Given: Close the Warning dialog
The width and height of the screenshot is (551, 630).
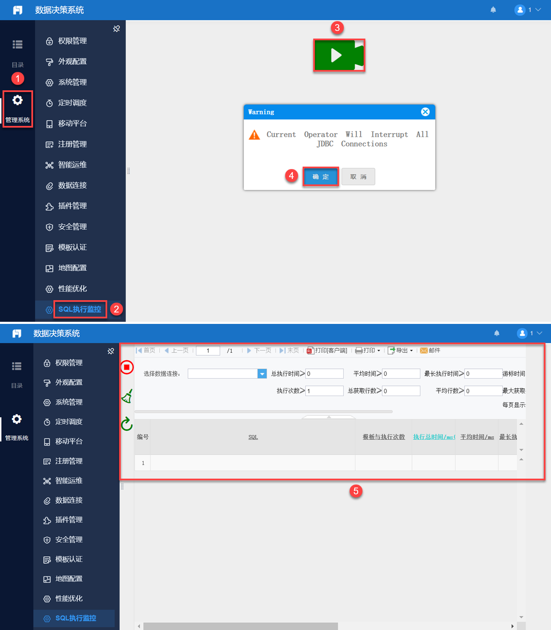Looking at the screenshot, I should pyautogui.click(x=425, y=112).
